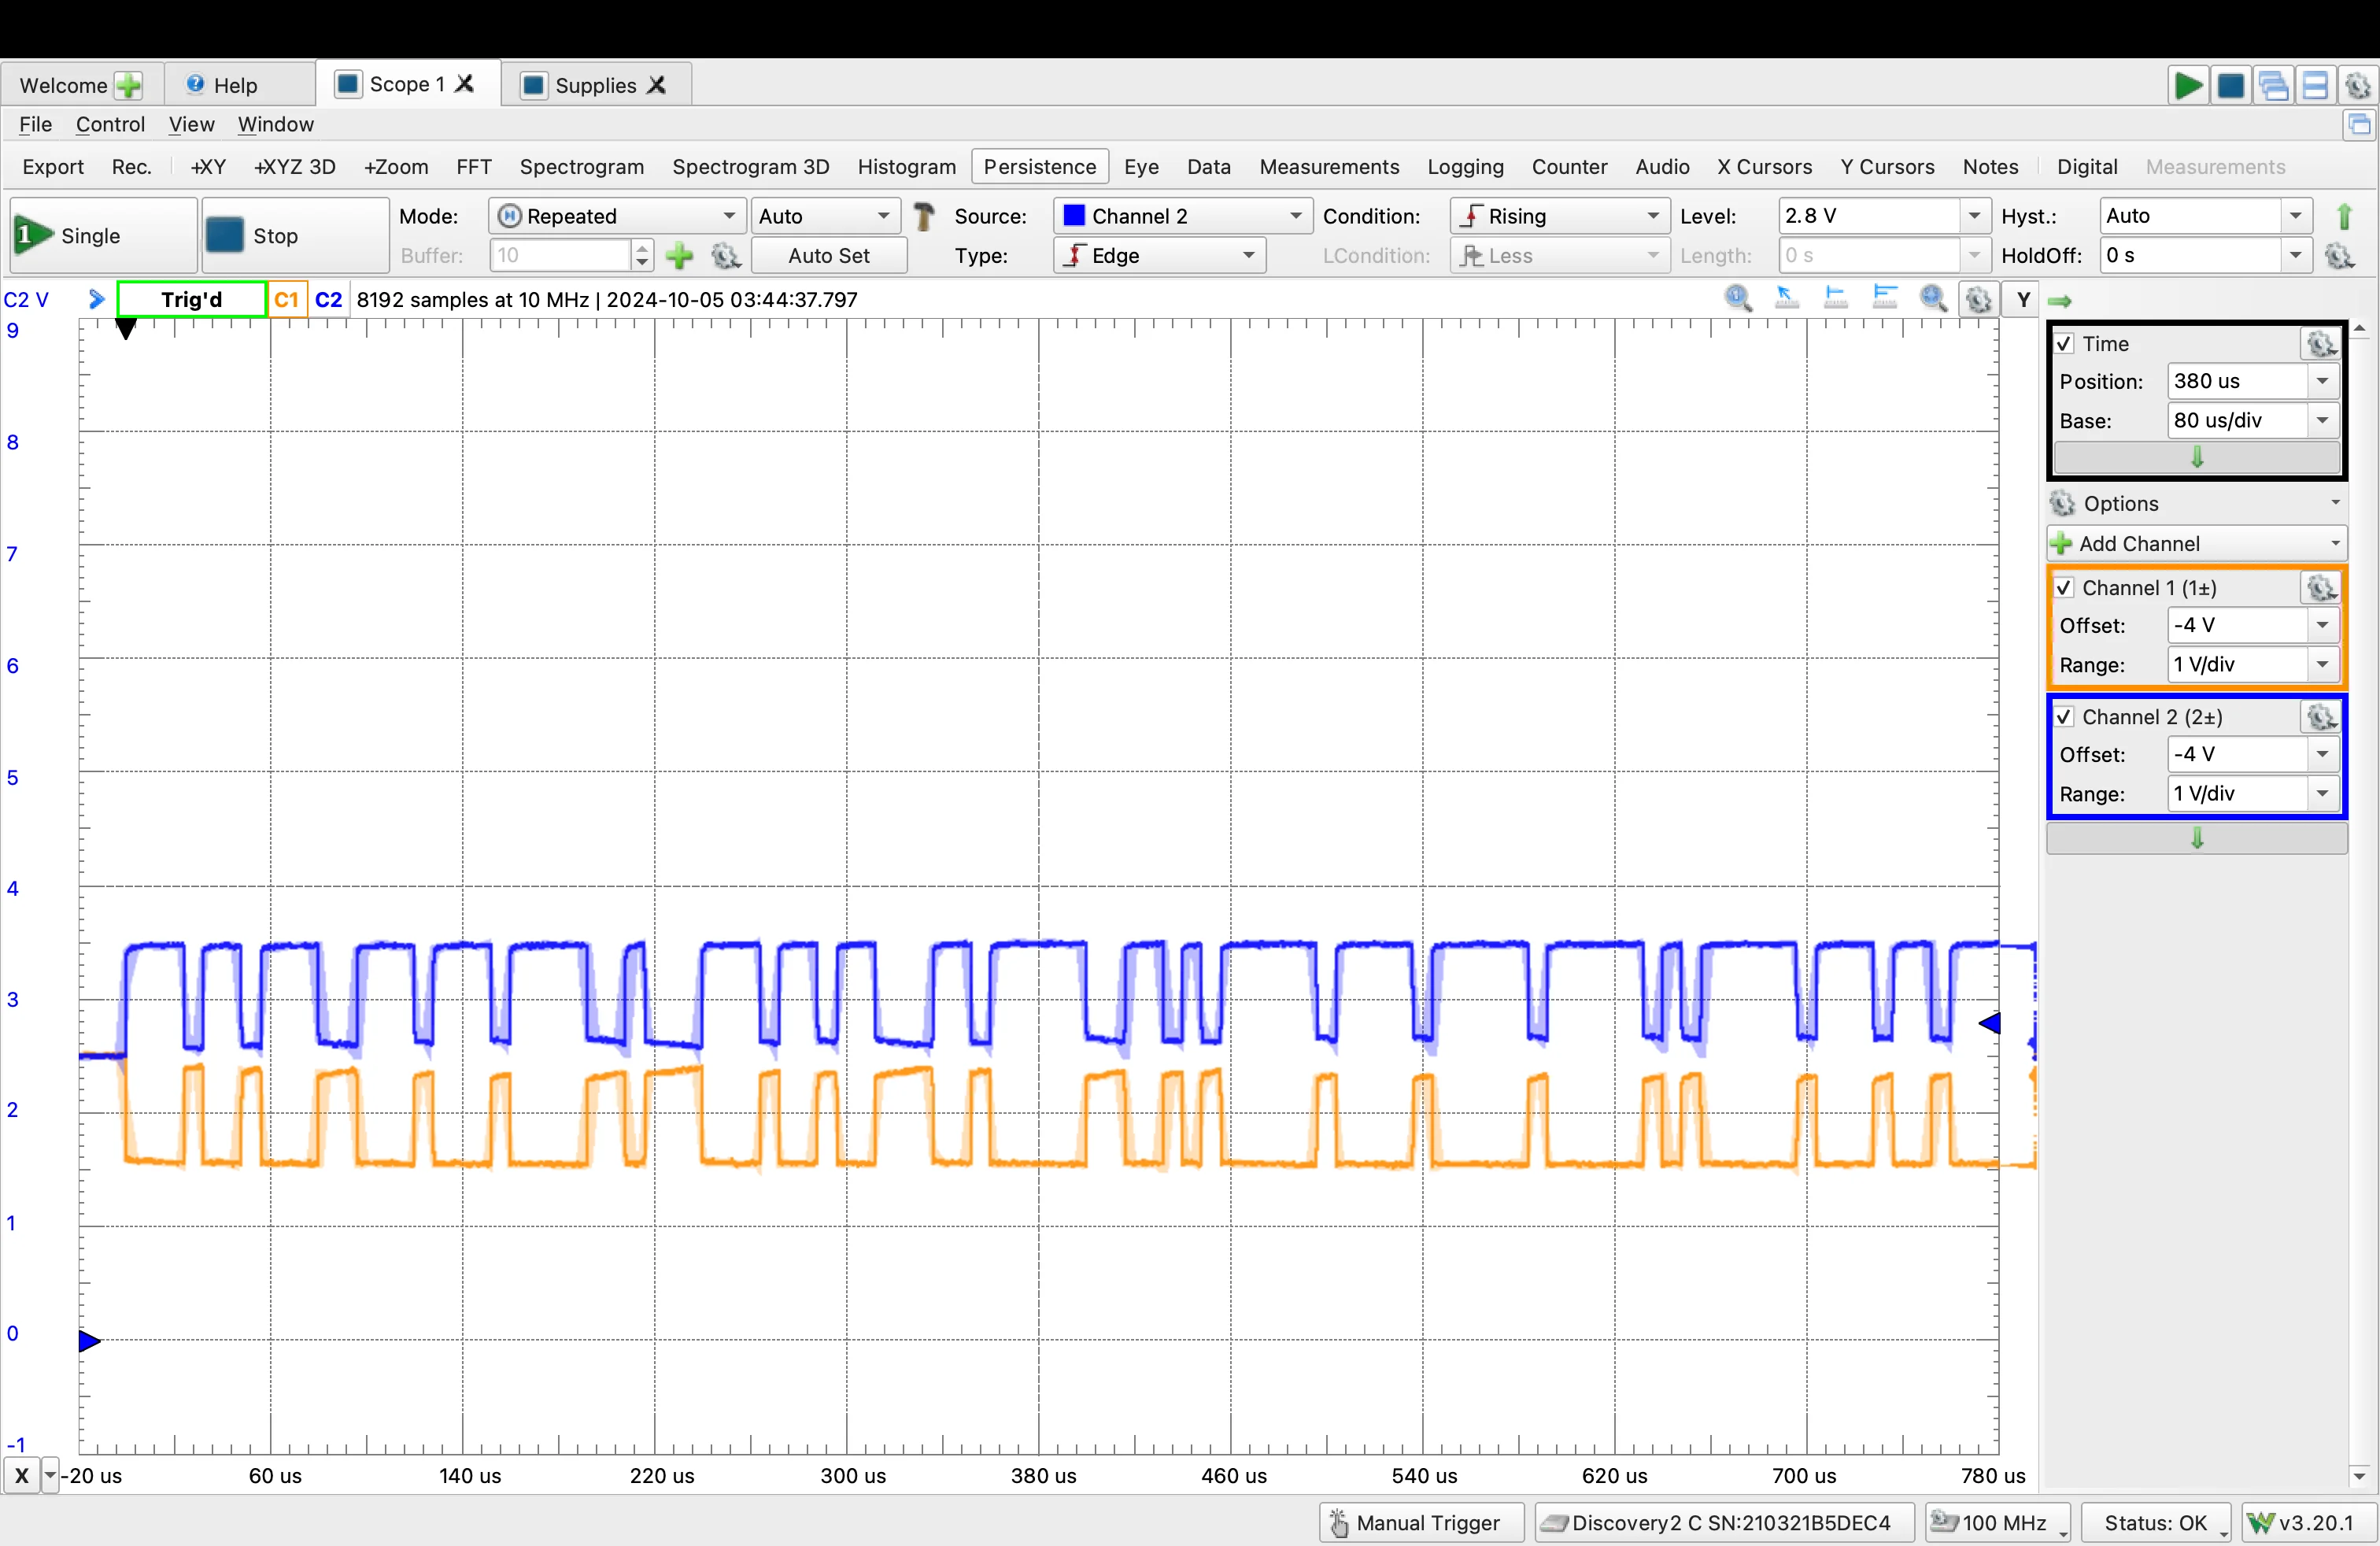2380x1546 pixels.
Task: Toggle the Channel 1 checkbox
Action: [x=2064, y=588]
